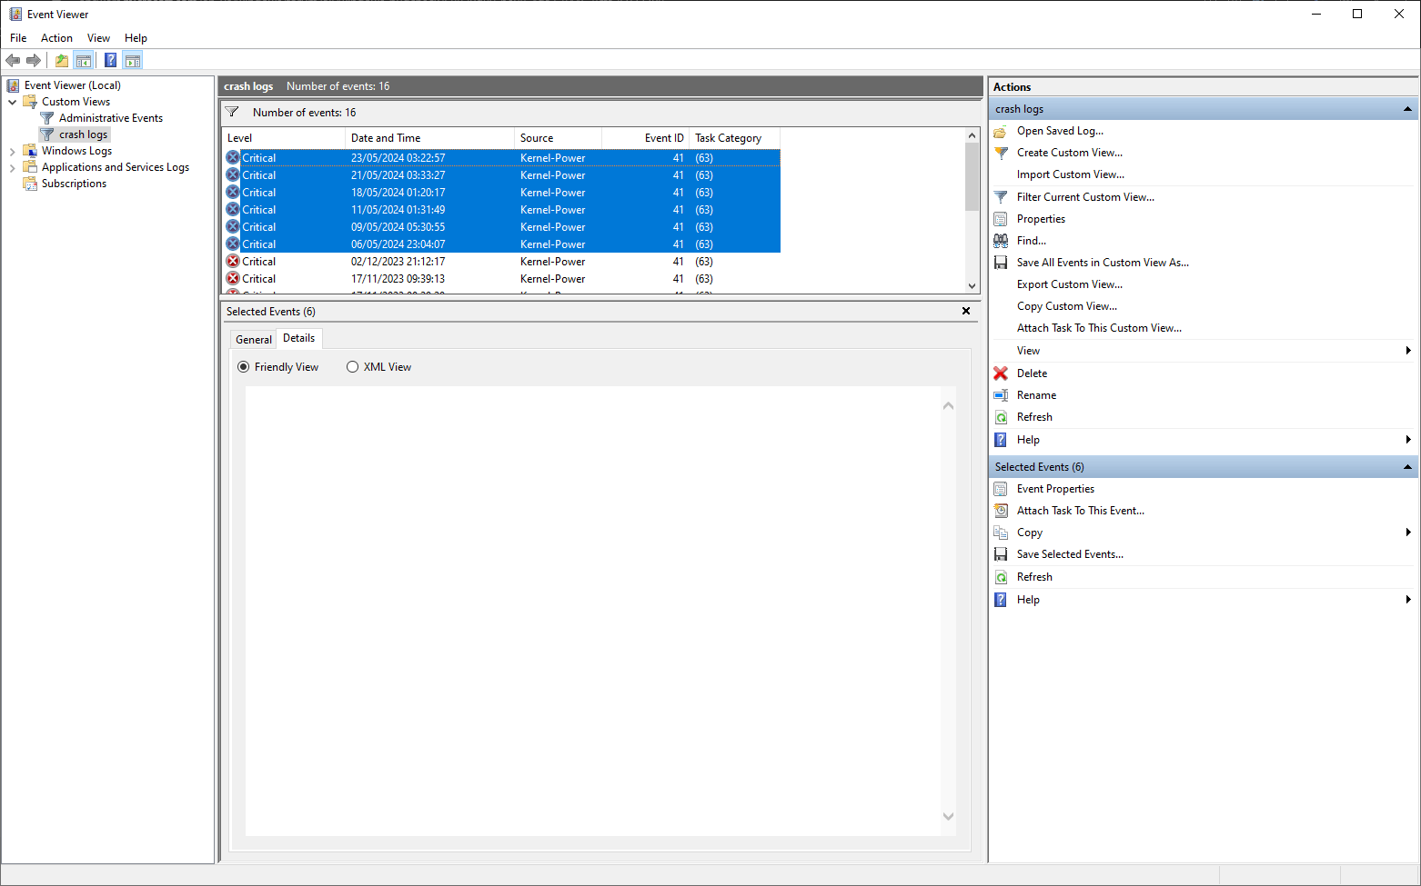Open the View submenu arrow in Actions
This screenshot has height=886, width=1421.
[1408, 351]
